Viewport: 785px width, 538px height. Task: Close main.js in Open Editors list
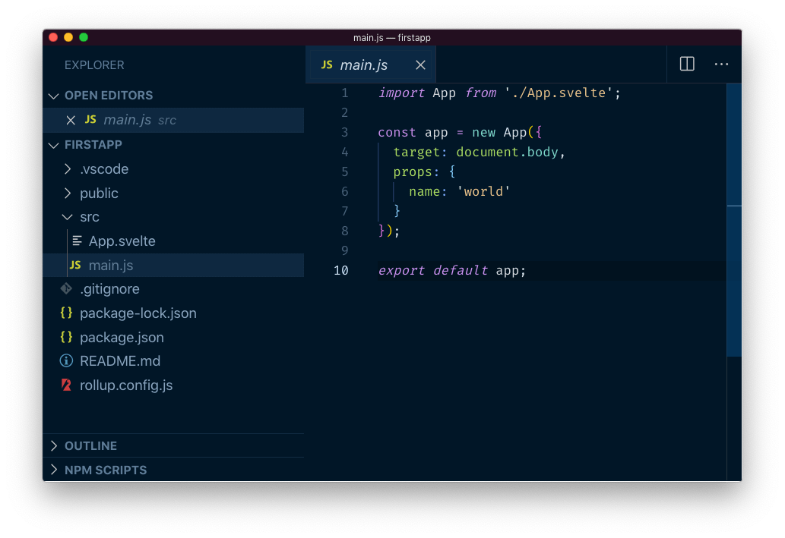(71, 120)
